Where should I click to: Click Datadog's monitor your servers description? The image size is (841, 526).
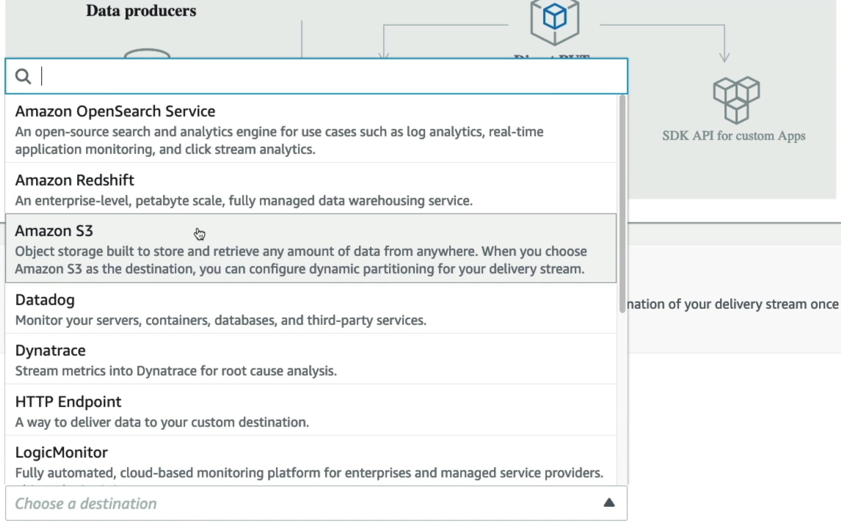(x=220, y=320)
